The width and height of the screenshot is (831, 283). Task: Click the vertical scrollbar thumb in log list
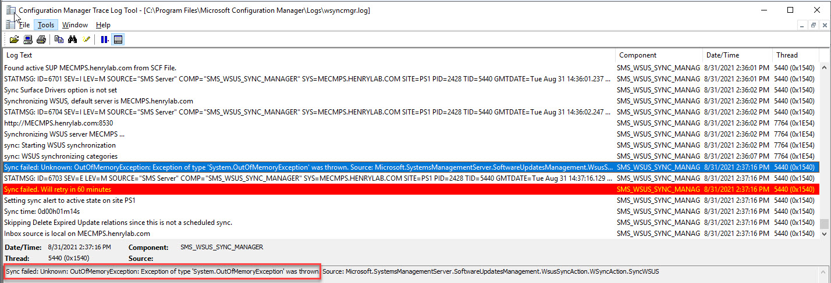point(824,224)
